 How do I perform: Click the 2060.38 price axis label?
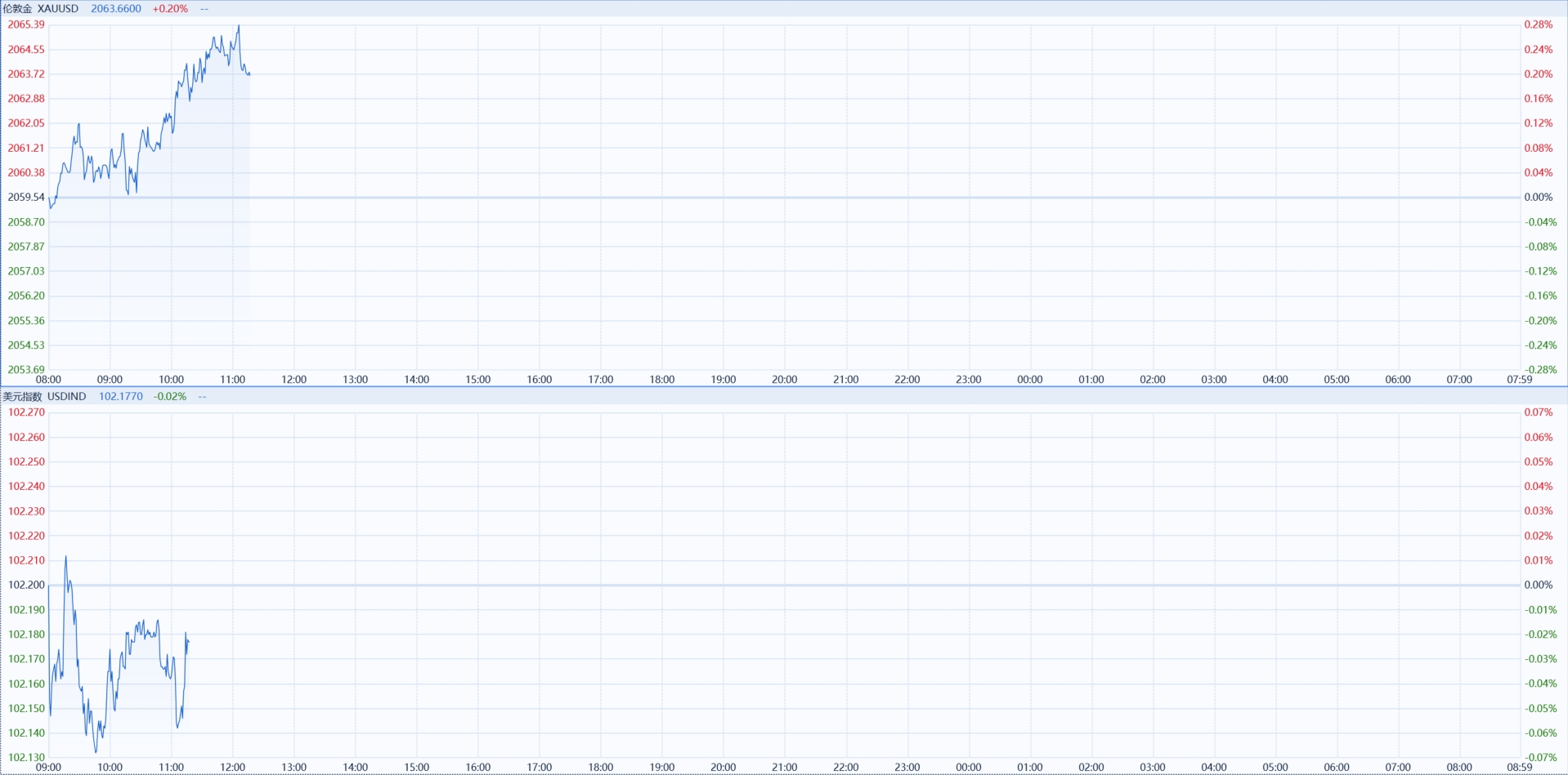pos(26,172)
